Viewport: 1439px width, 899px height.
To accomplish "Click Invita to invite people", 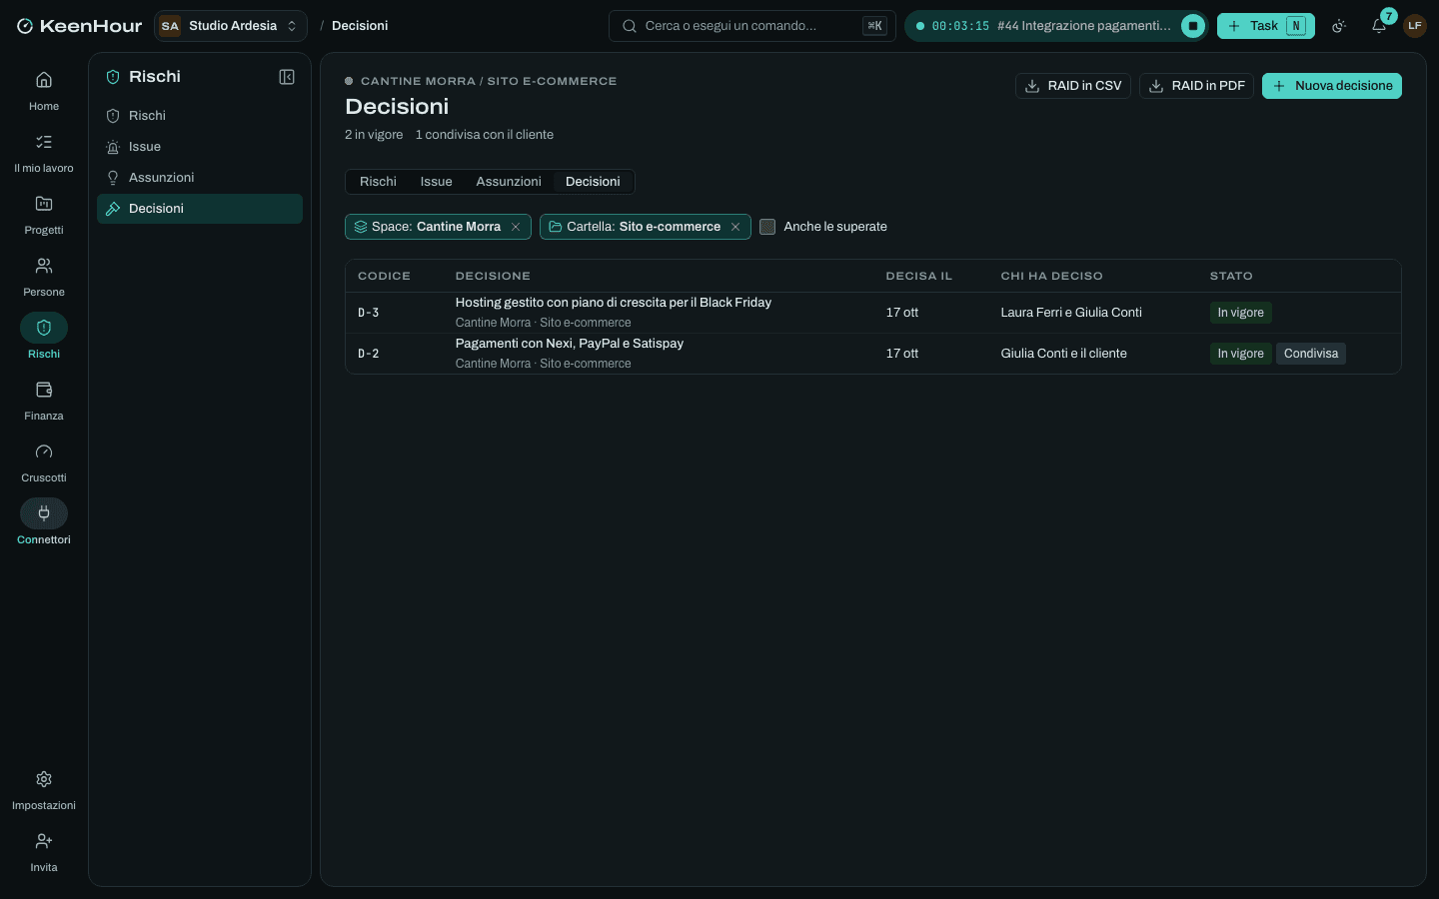I will click(44, 852).
